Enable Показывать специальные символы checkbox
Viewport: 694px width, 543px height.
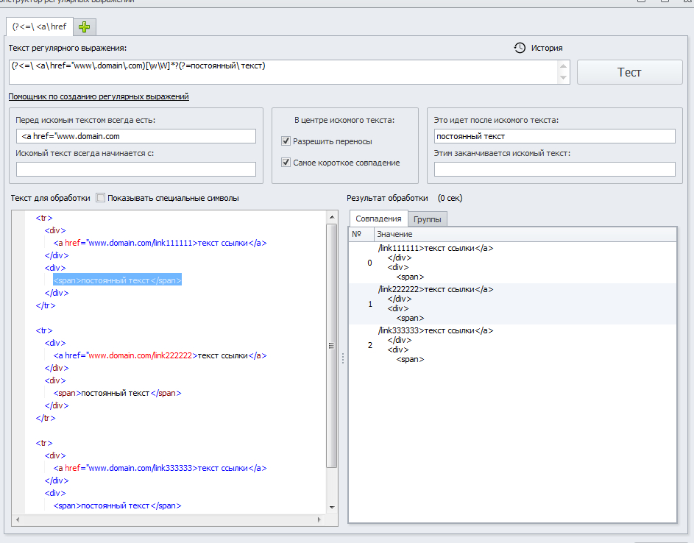click(101, 198)
